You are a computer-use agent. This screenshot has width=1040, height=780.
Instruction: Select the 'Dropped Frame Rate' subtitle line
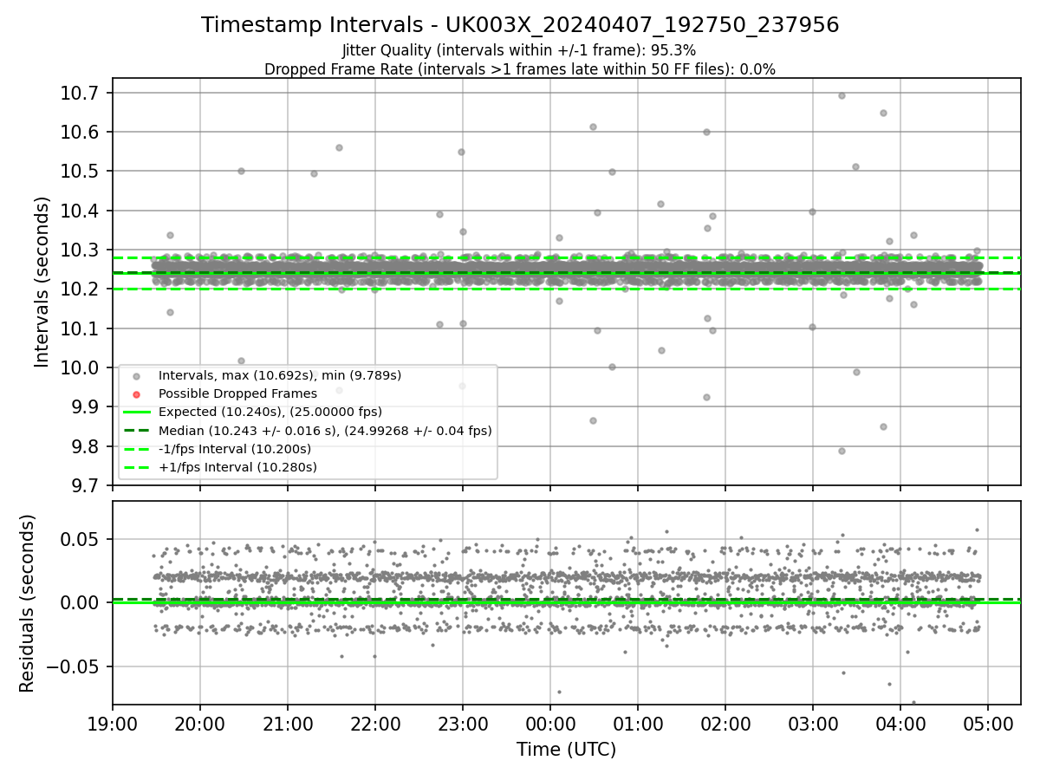tap(519, 69)
